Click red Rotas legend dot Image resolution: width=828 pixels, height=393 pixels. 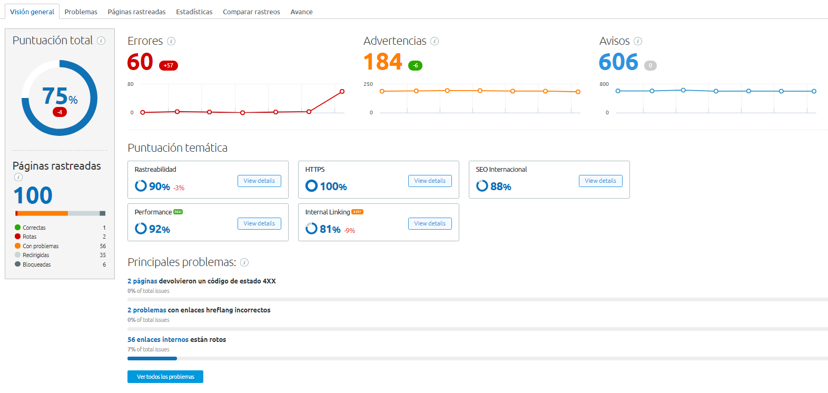(17, 237)
